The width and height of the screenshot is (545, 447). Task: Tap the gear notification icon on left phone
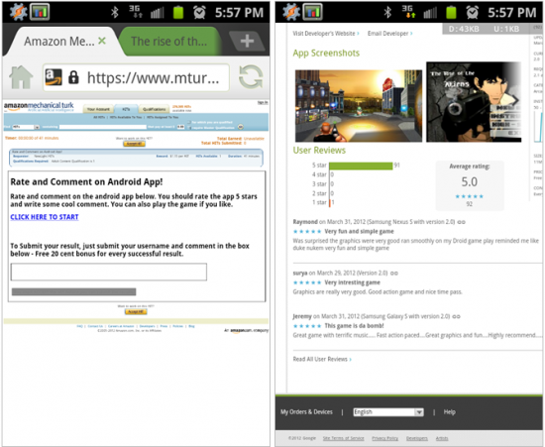[x=18, y=12]
